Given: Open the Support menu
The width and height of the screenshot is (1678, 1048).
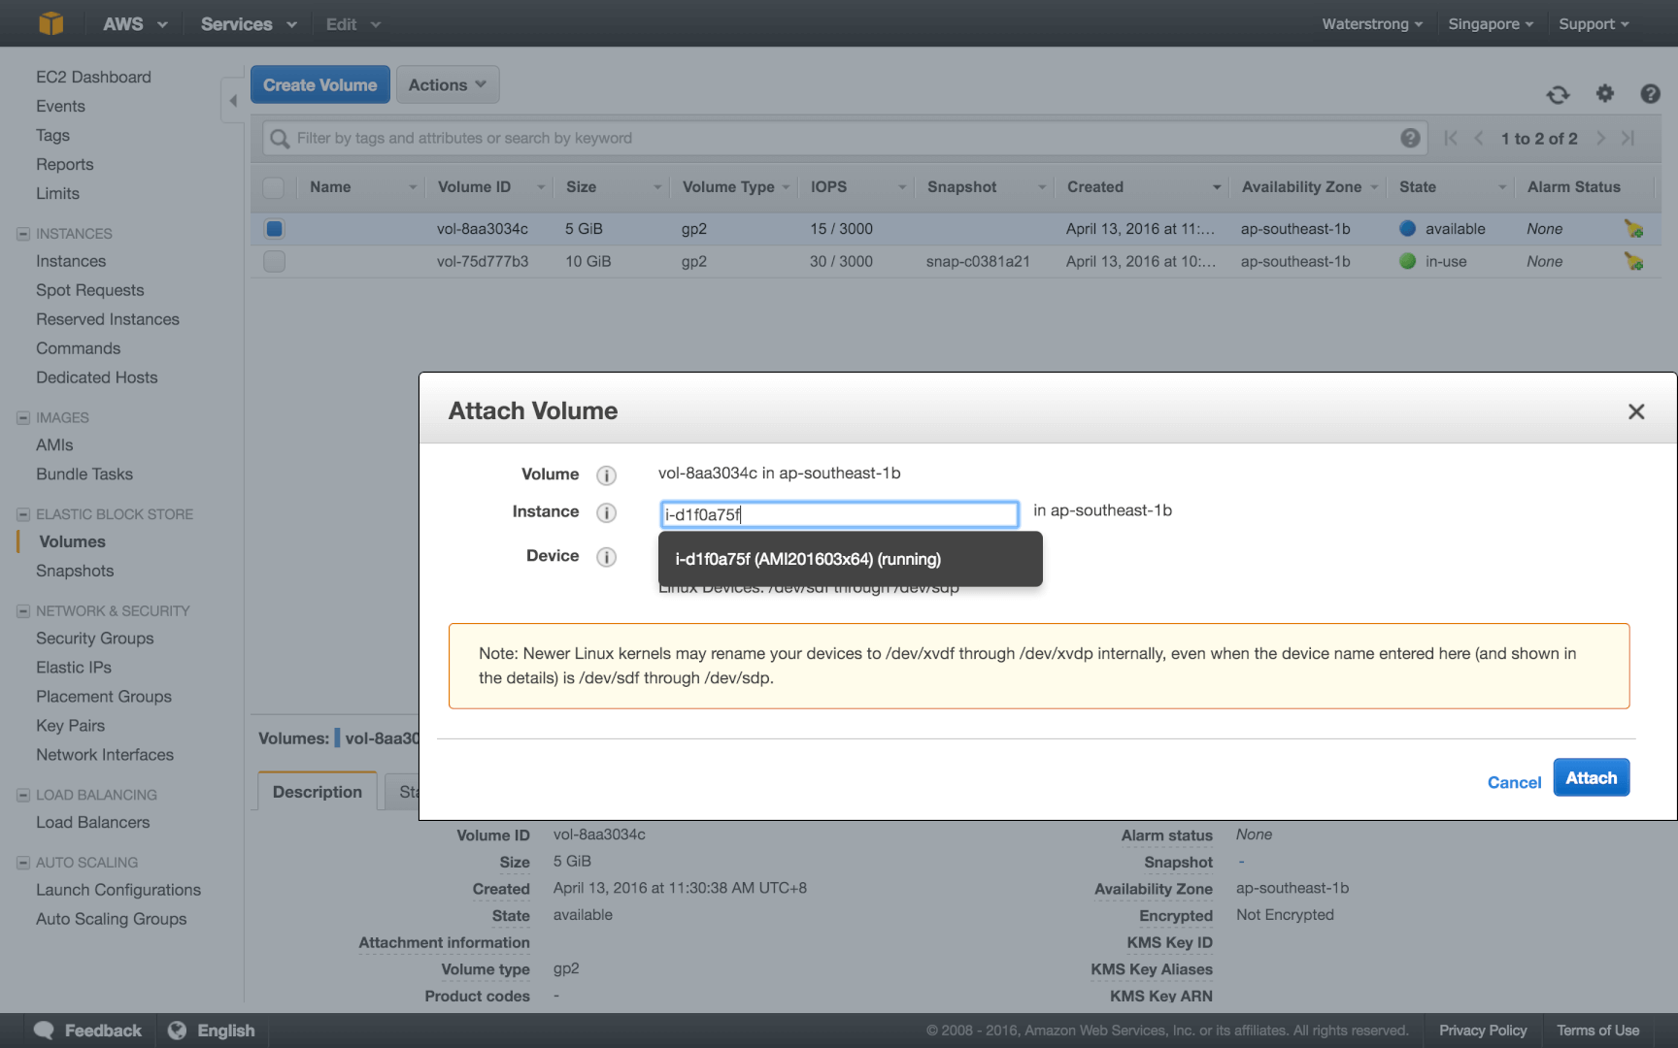Looking at the screenshot, I should click(x=1594, y=24).
